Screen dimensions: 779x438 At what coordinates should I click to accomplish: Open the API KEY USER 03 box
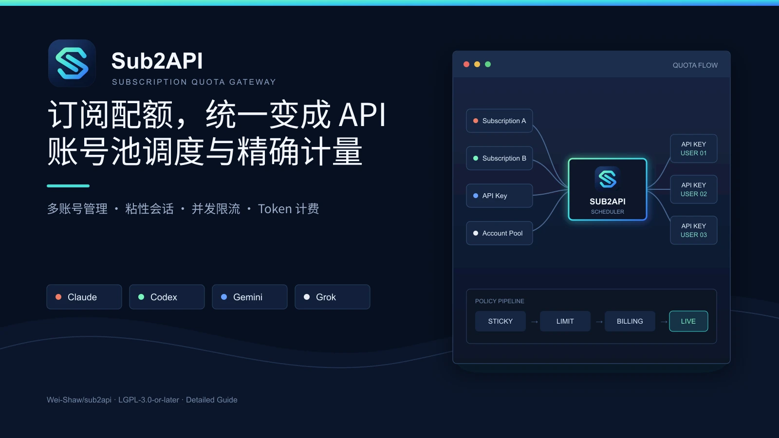click(x=694, y=230)
